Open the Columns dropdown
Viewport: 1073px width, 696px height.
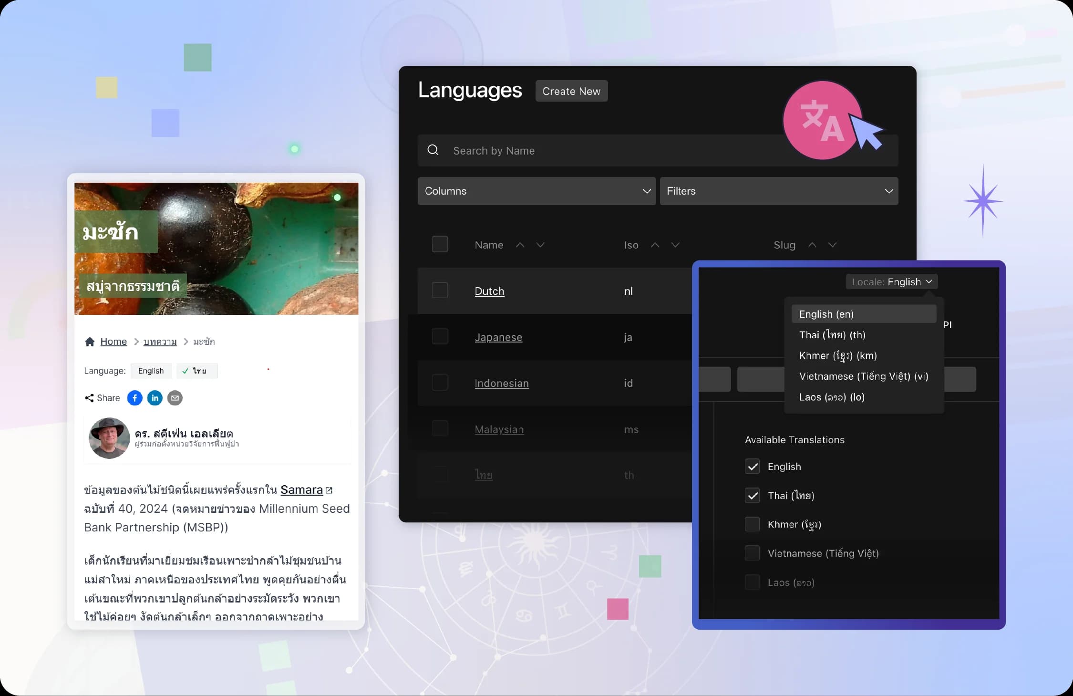pos(536,191)
